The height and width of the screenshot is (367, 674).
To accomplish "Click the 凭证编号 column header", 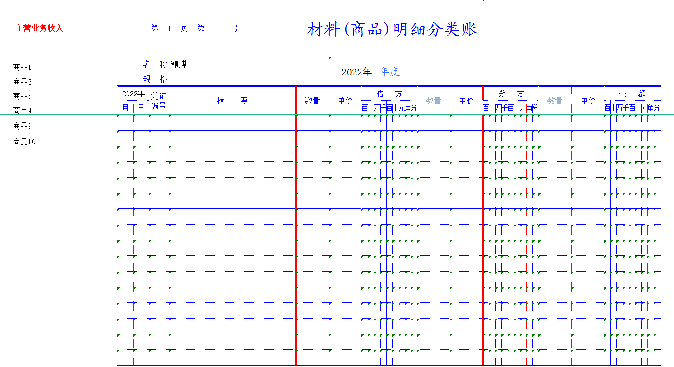I will (x=158, y=100).
